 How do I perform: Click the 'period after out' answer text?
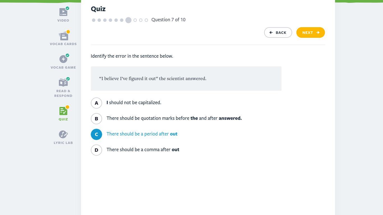click(x=142, y=134)
